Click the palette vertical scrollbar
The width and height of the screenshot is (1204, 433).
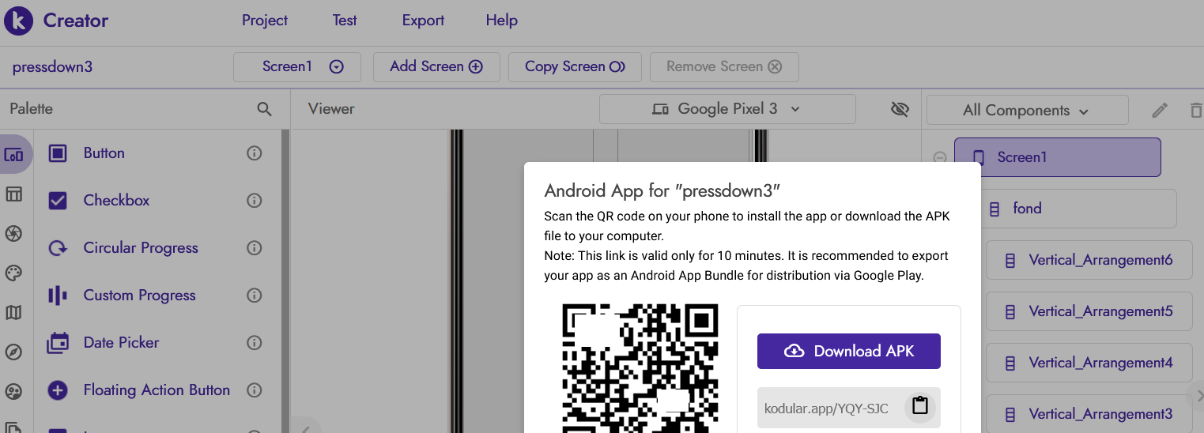[x=285, y=281]
